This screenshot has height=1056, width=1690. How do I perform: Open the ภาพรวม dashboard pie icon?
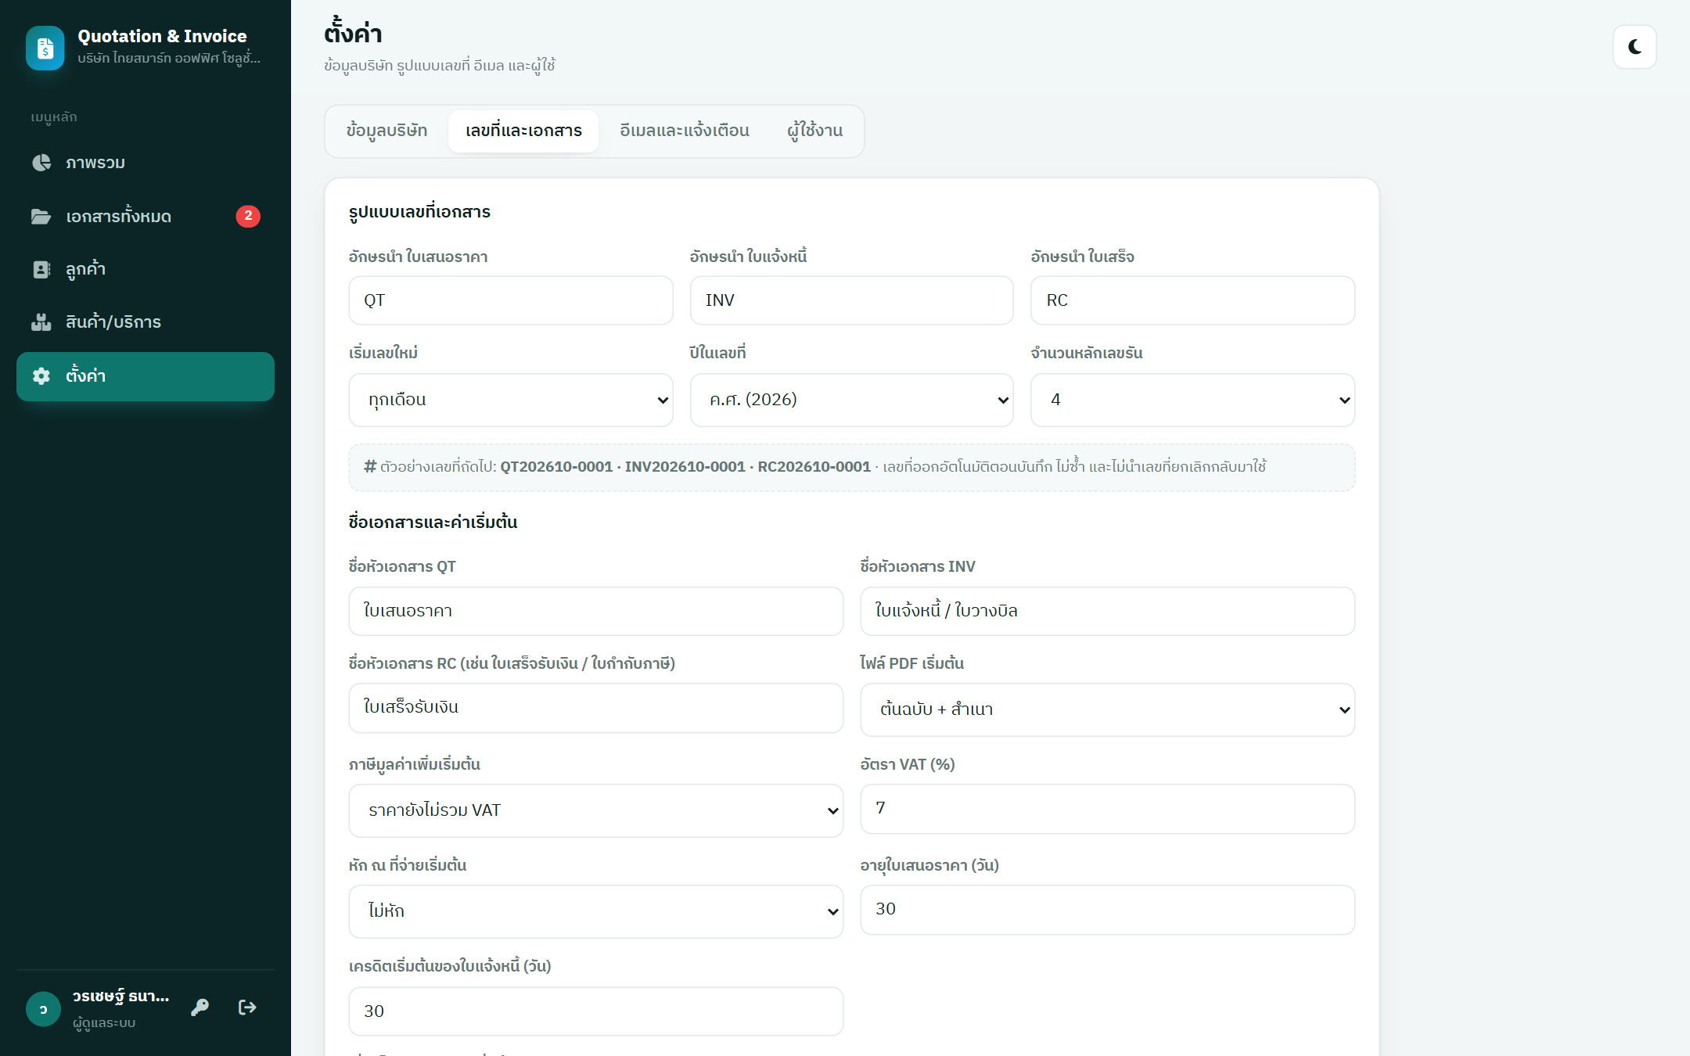(41, 163)
